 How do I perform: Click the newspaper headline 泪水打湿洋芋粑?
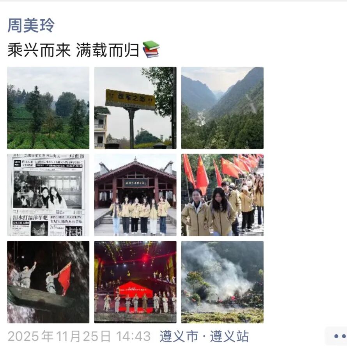pyautogui.click(x=30, y=217)
